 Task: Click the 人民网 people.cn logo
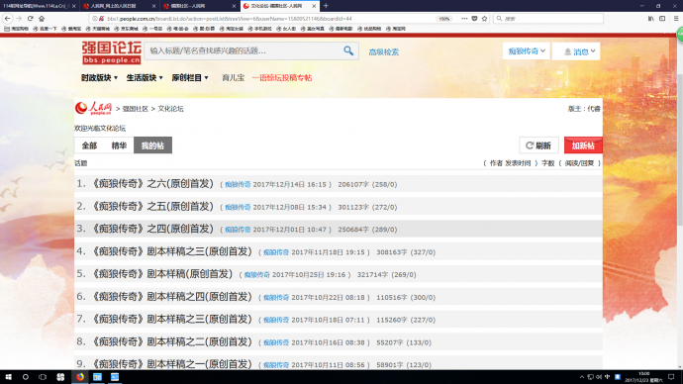coord(94,108)
